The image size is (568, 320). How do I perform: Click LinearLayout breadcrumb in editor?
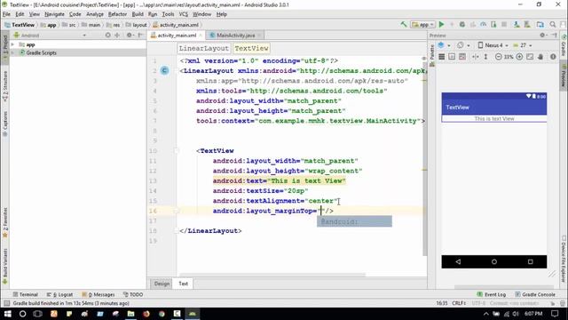tap(204, 48)
